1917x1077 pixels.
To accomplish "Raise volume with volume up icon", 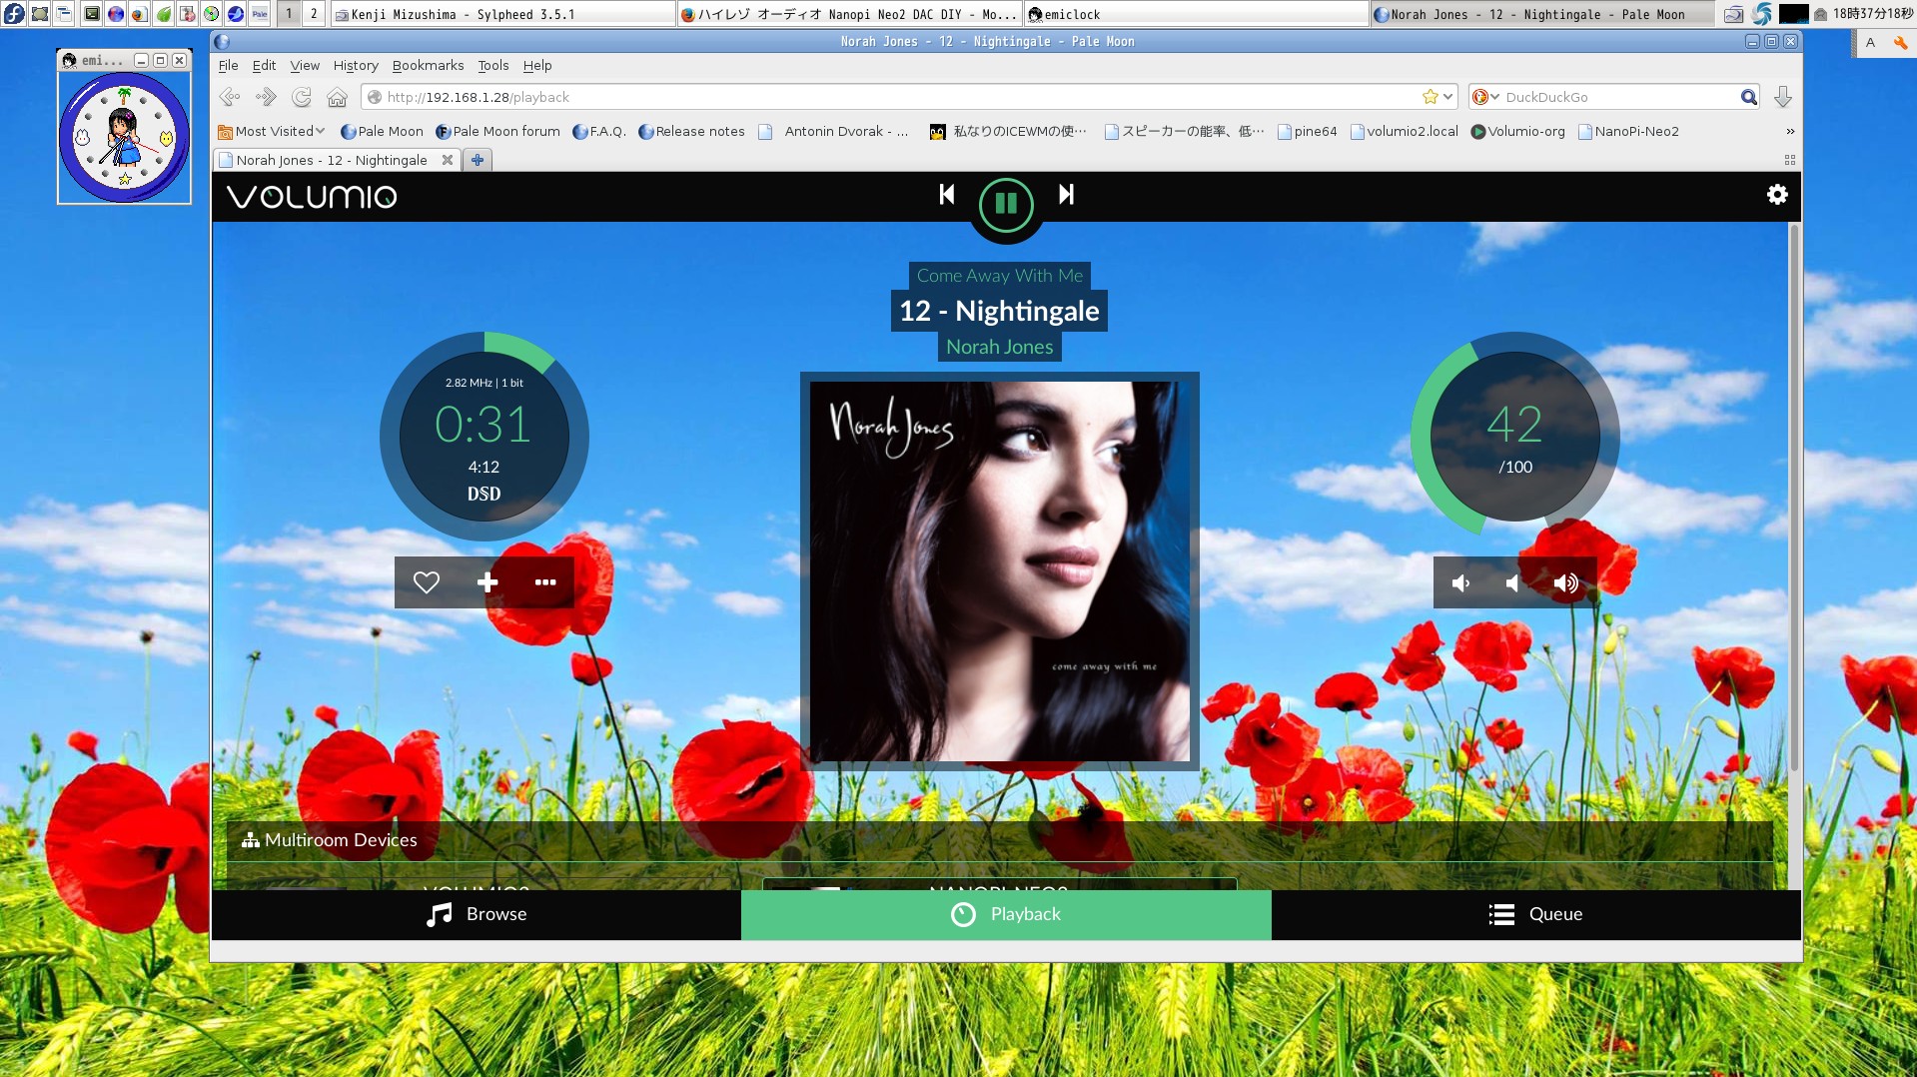I will [1565, 583].
